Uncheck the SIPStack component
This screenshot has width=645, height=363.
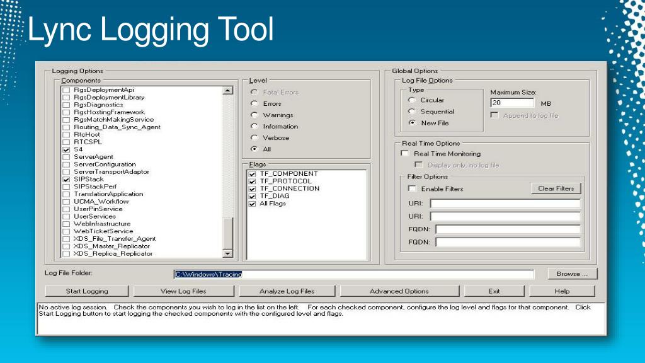point(66,180)
